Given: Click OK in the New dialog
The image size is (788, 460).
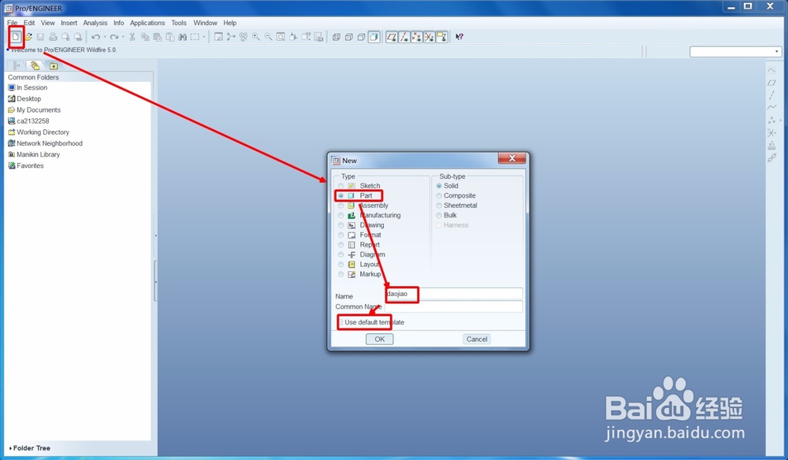Looking at the screenshot, I should 380,339.
